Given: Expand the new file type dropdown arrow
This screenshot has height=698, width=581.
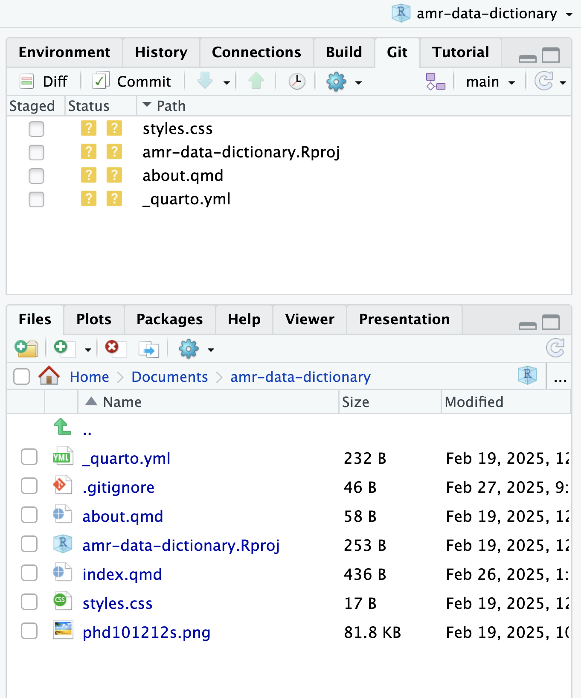Looking at the screenshot, I should [x=88, y=350].
